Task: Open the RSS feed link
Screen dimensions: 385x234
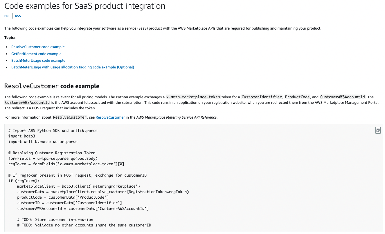Action: [18, 16]
